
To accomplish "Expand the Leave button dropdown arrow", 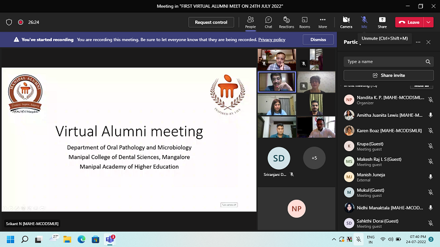I will (x=429, y=22).
